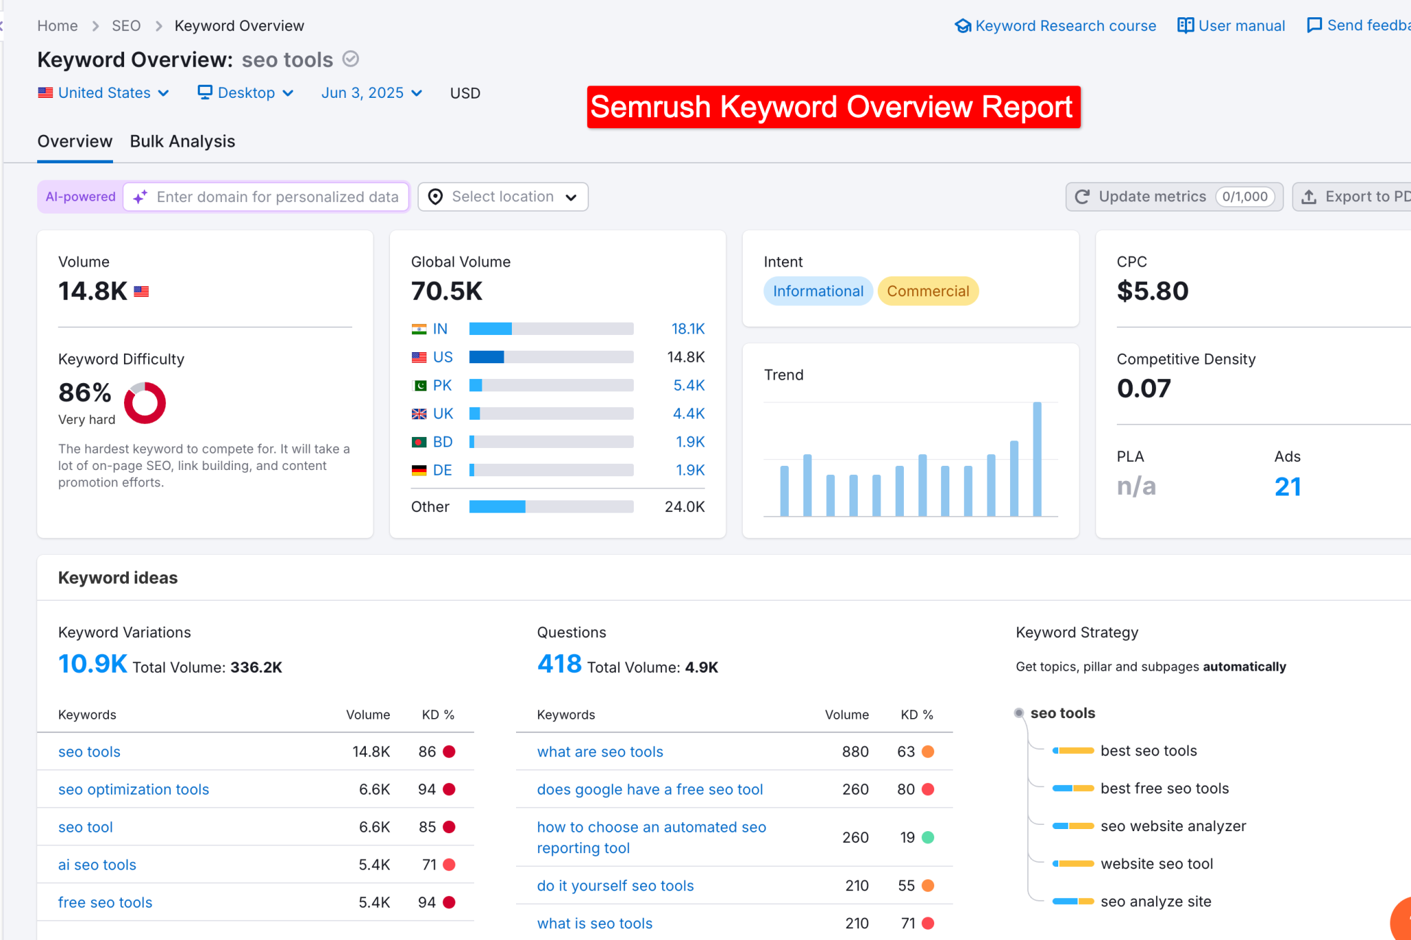Screen dimensions: 1411x940
Task: Open do it yourself seo tools question
Action: pyautogui.click(x=615, y=886)
